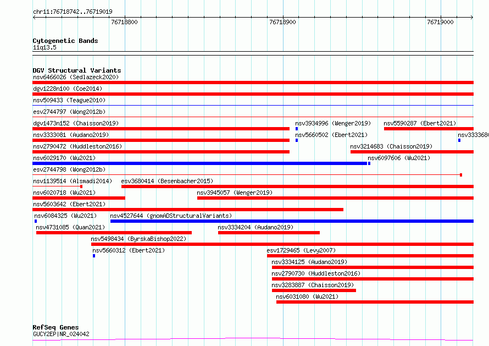Open the nsv4731085 (Quan2021) variant
Screen dimensions: 489x346
70,227
